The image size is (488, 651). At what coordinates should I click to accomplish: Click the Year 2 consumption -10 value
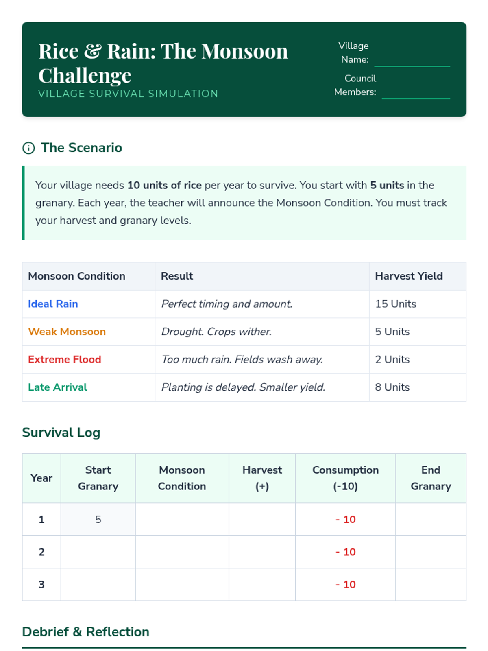tap(345, 552)
